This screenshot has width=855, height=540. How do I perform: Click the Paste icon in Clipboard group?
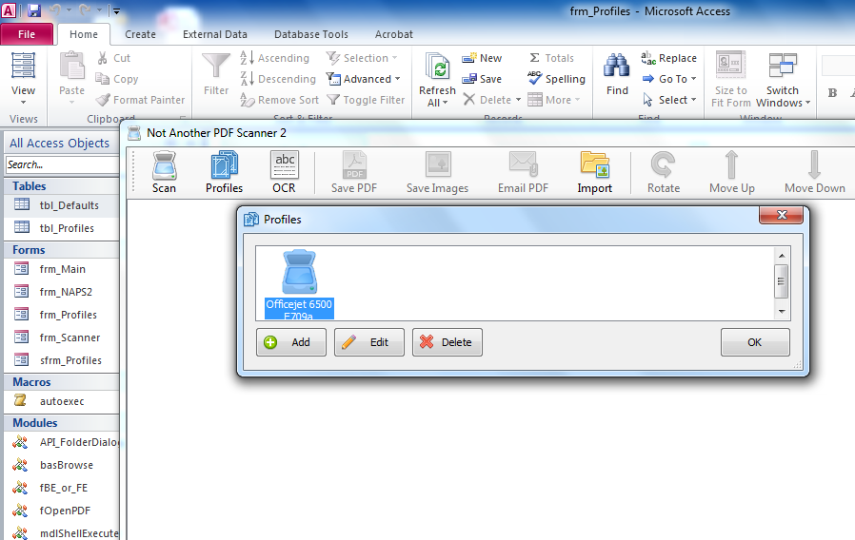click(71, 66)
